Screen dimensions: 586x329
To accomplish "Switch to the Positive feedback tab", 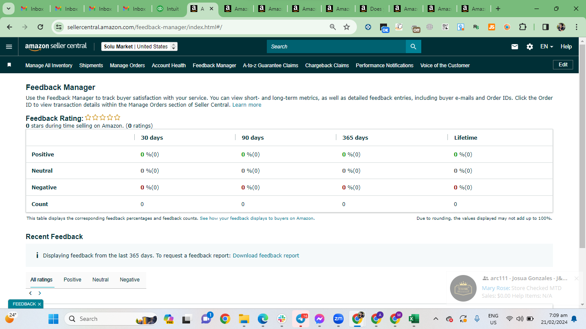I will (x=72, y=280).
